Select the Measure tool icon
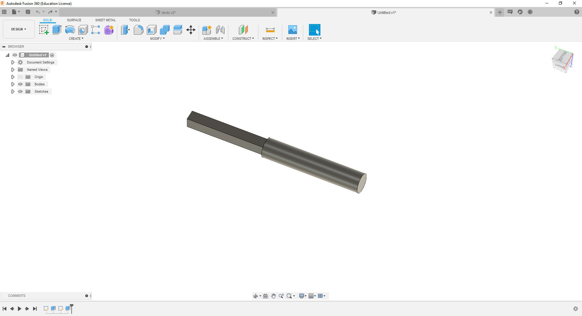Viewport: 582px width, 316px height. click(x=270, y=30)
